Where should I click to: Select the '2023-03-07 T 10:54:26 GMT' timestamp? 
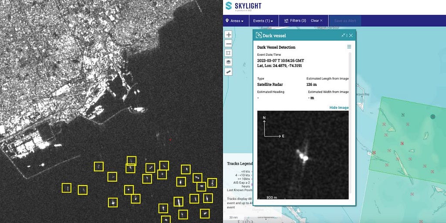280,61
